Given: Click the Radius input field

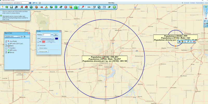Looking at the screenshot, I should click(x=47, y=35).
